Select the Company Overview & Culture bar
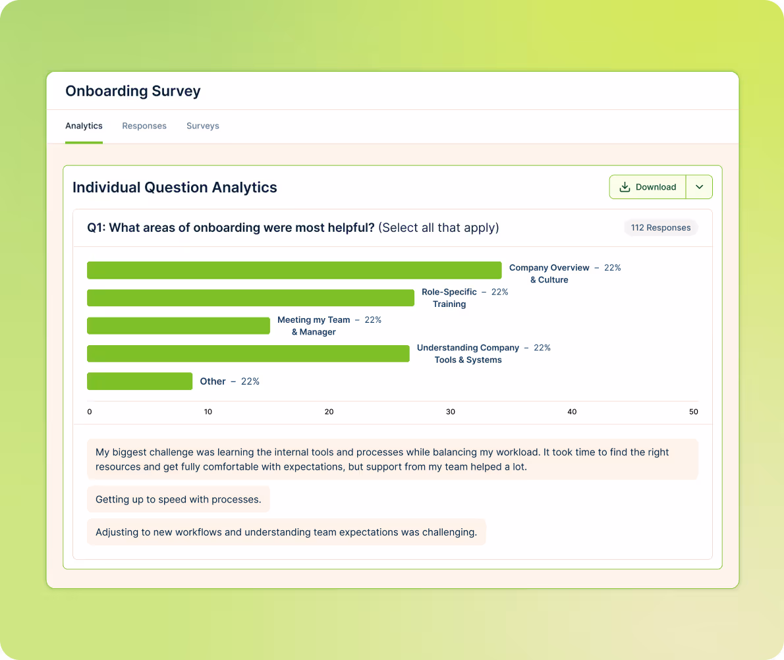 coord(294,270)
